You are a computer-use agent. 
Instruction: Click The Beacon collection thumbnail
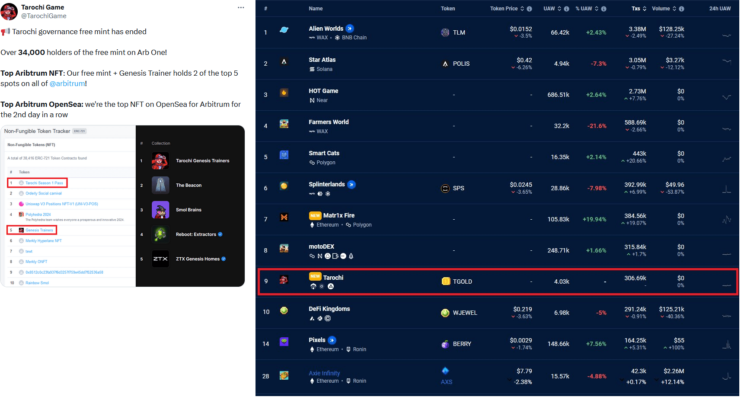tap(160, 185)
